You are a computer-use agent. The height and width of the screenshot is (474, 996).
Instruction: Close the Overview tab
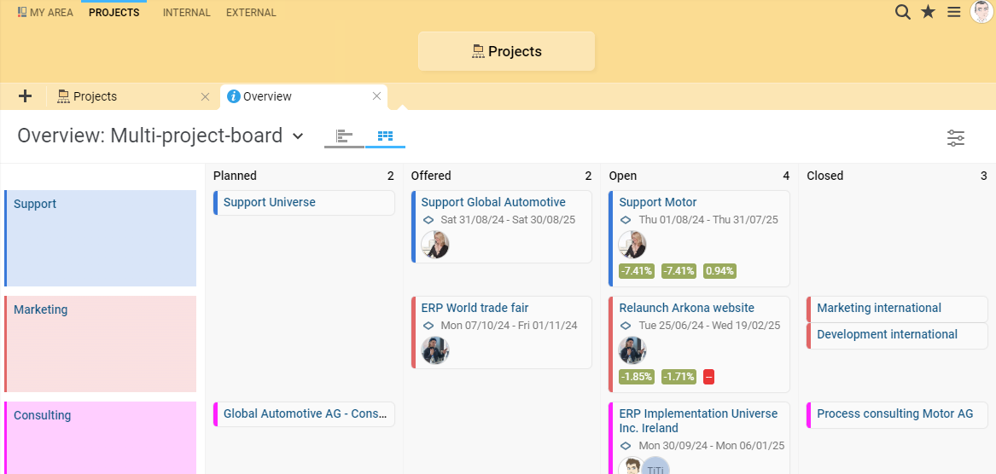(x=376, y=96)
